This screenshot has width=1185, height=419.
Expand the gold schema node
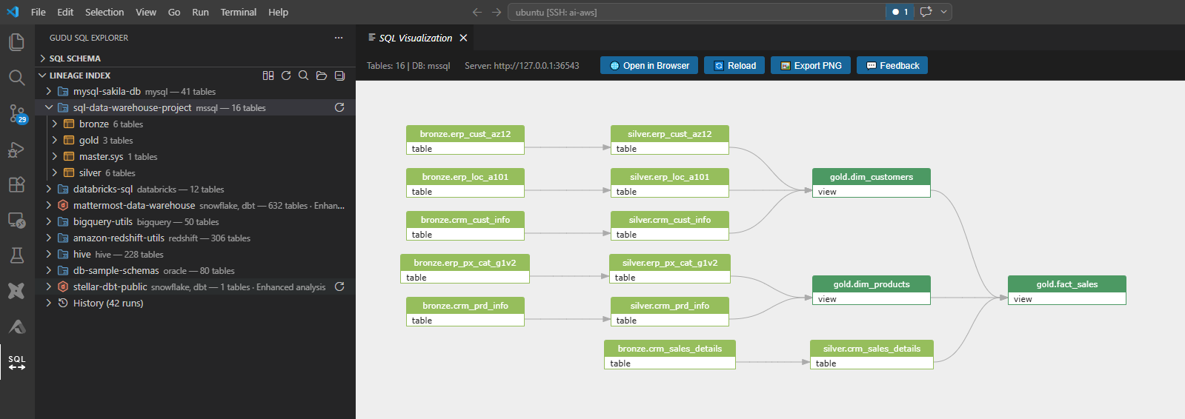click(x=55, y=140)
